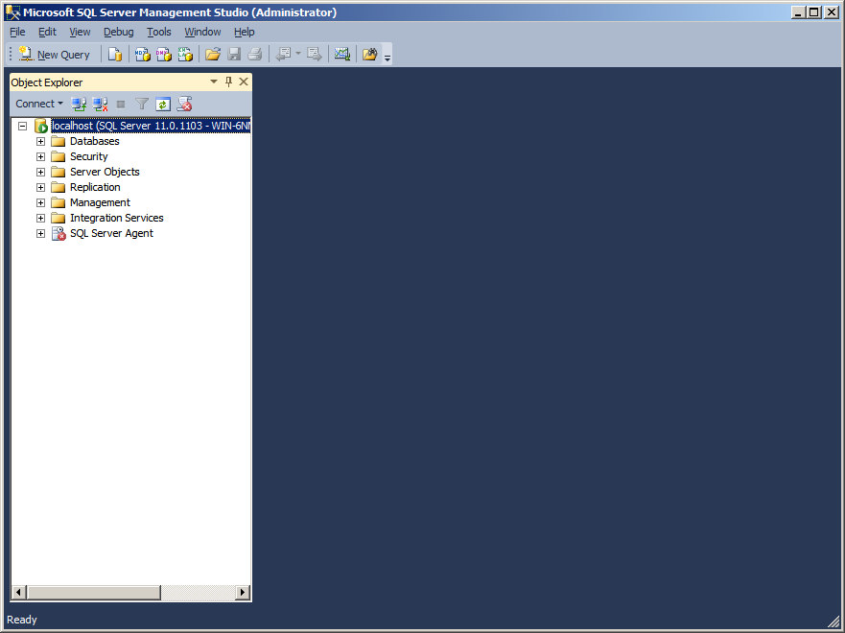Open the Help menu

click(x=245, y=32)
